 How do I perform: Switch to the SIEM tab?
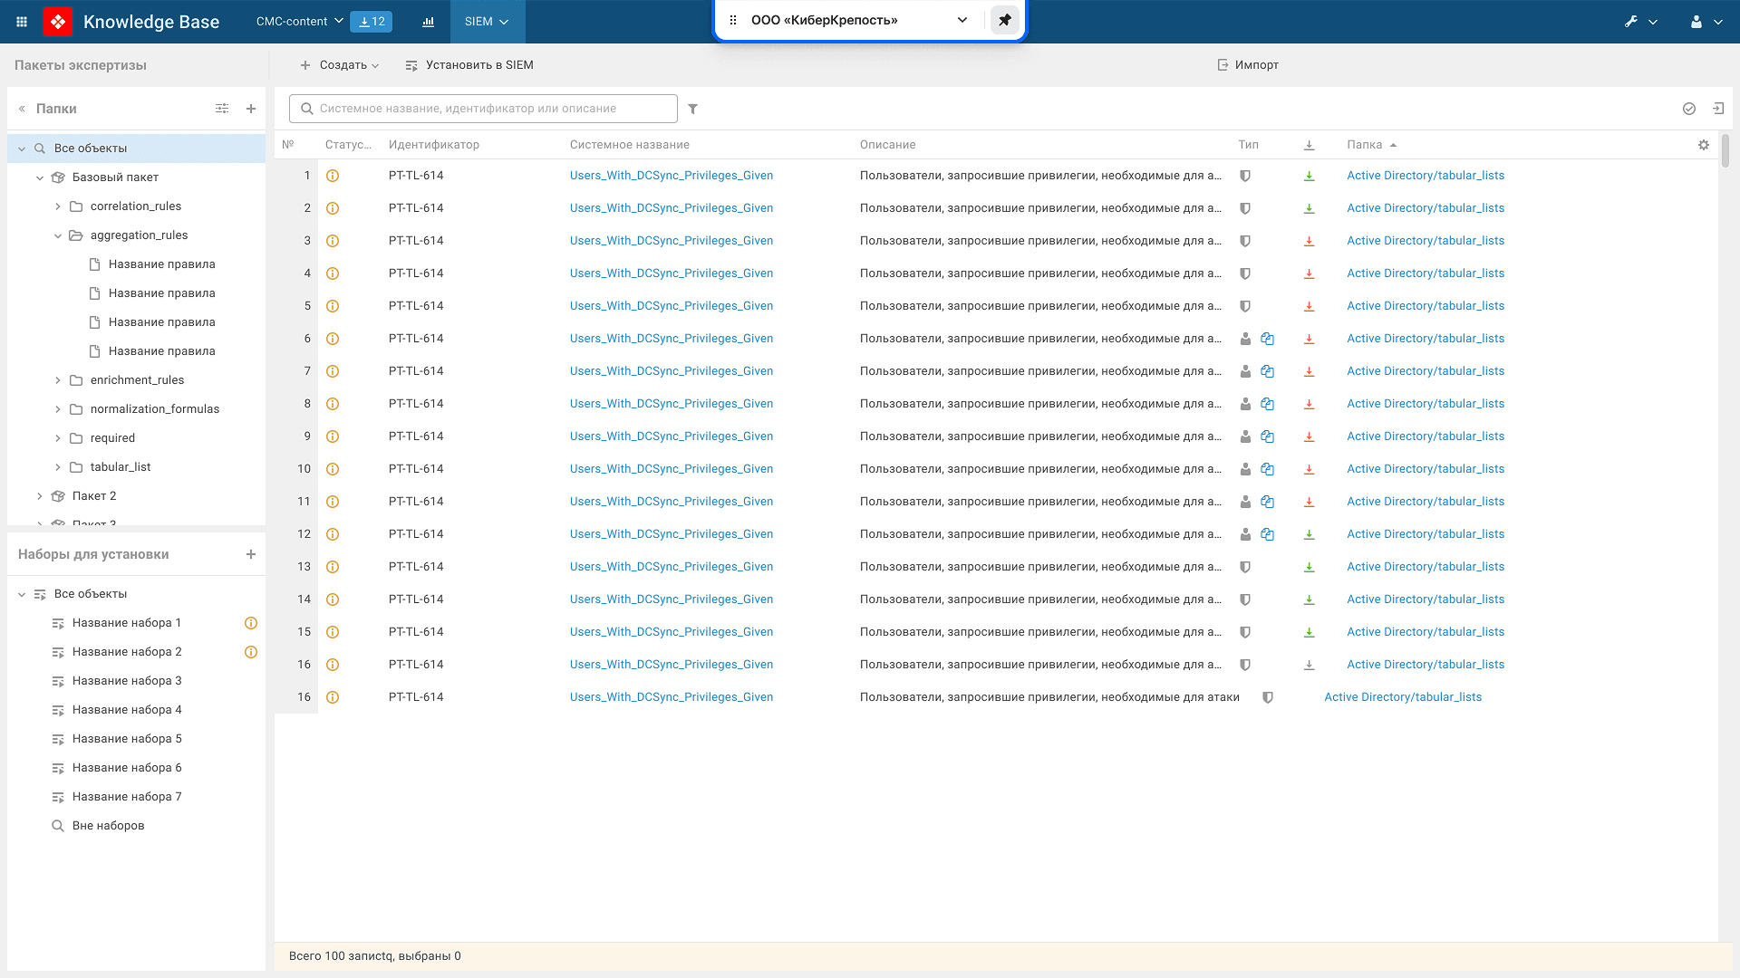tap(487, 22)
